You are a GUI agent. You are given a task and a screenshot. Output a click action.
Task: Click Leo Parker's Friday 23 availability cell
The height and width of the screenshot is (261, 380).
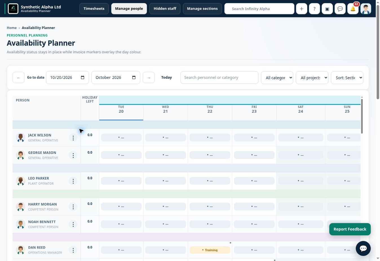pos(254,181)
